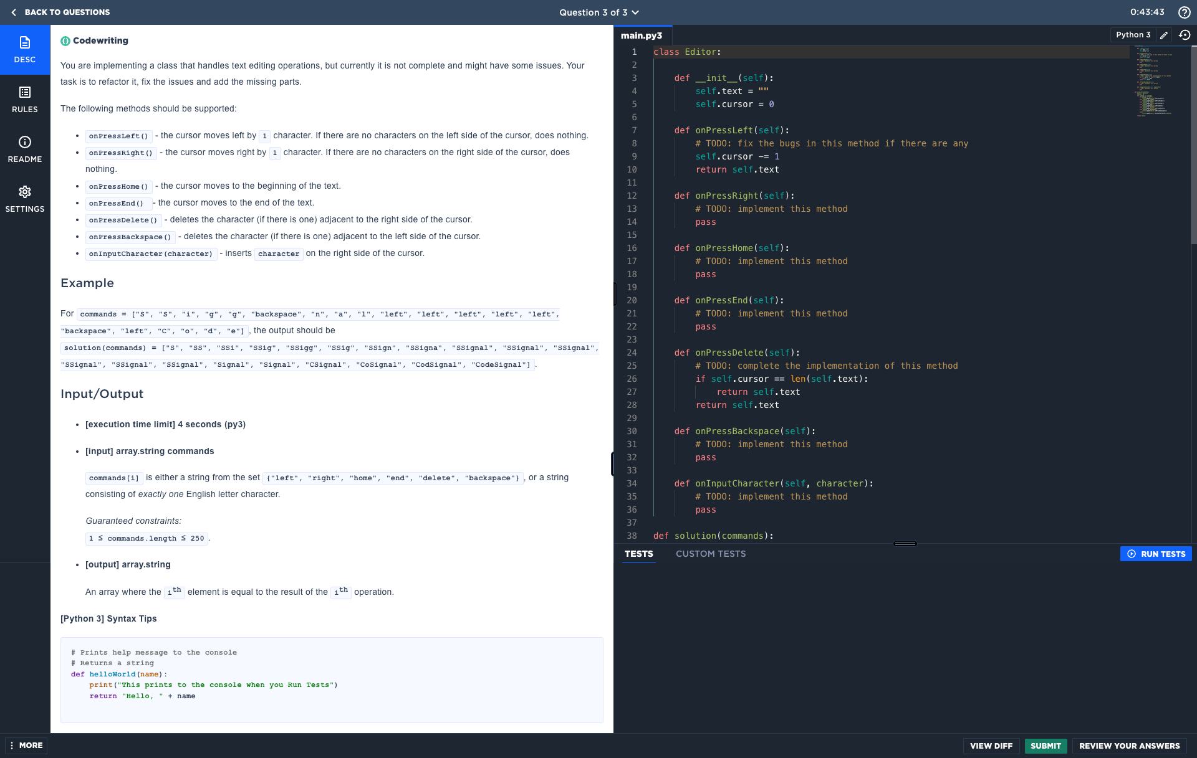
Task: Click the def solution(commands) line
Action: coord(713,536)
